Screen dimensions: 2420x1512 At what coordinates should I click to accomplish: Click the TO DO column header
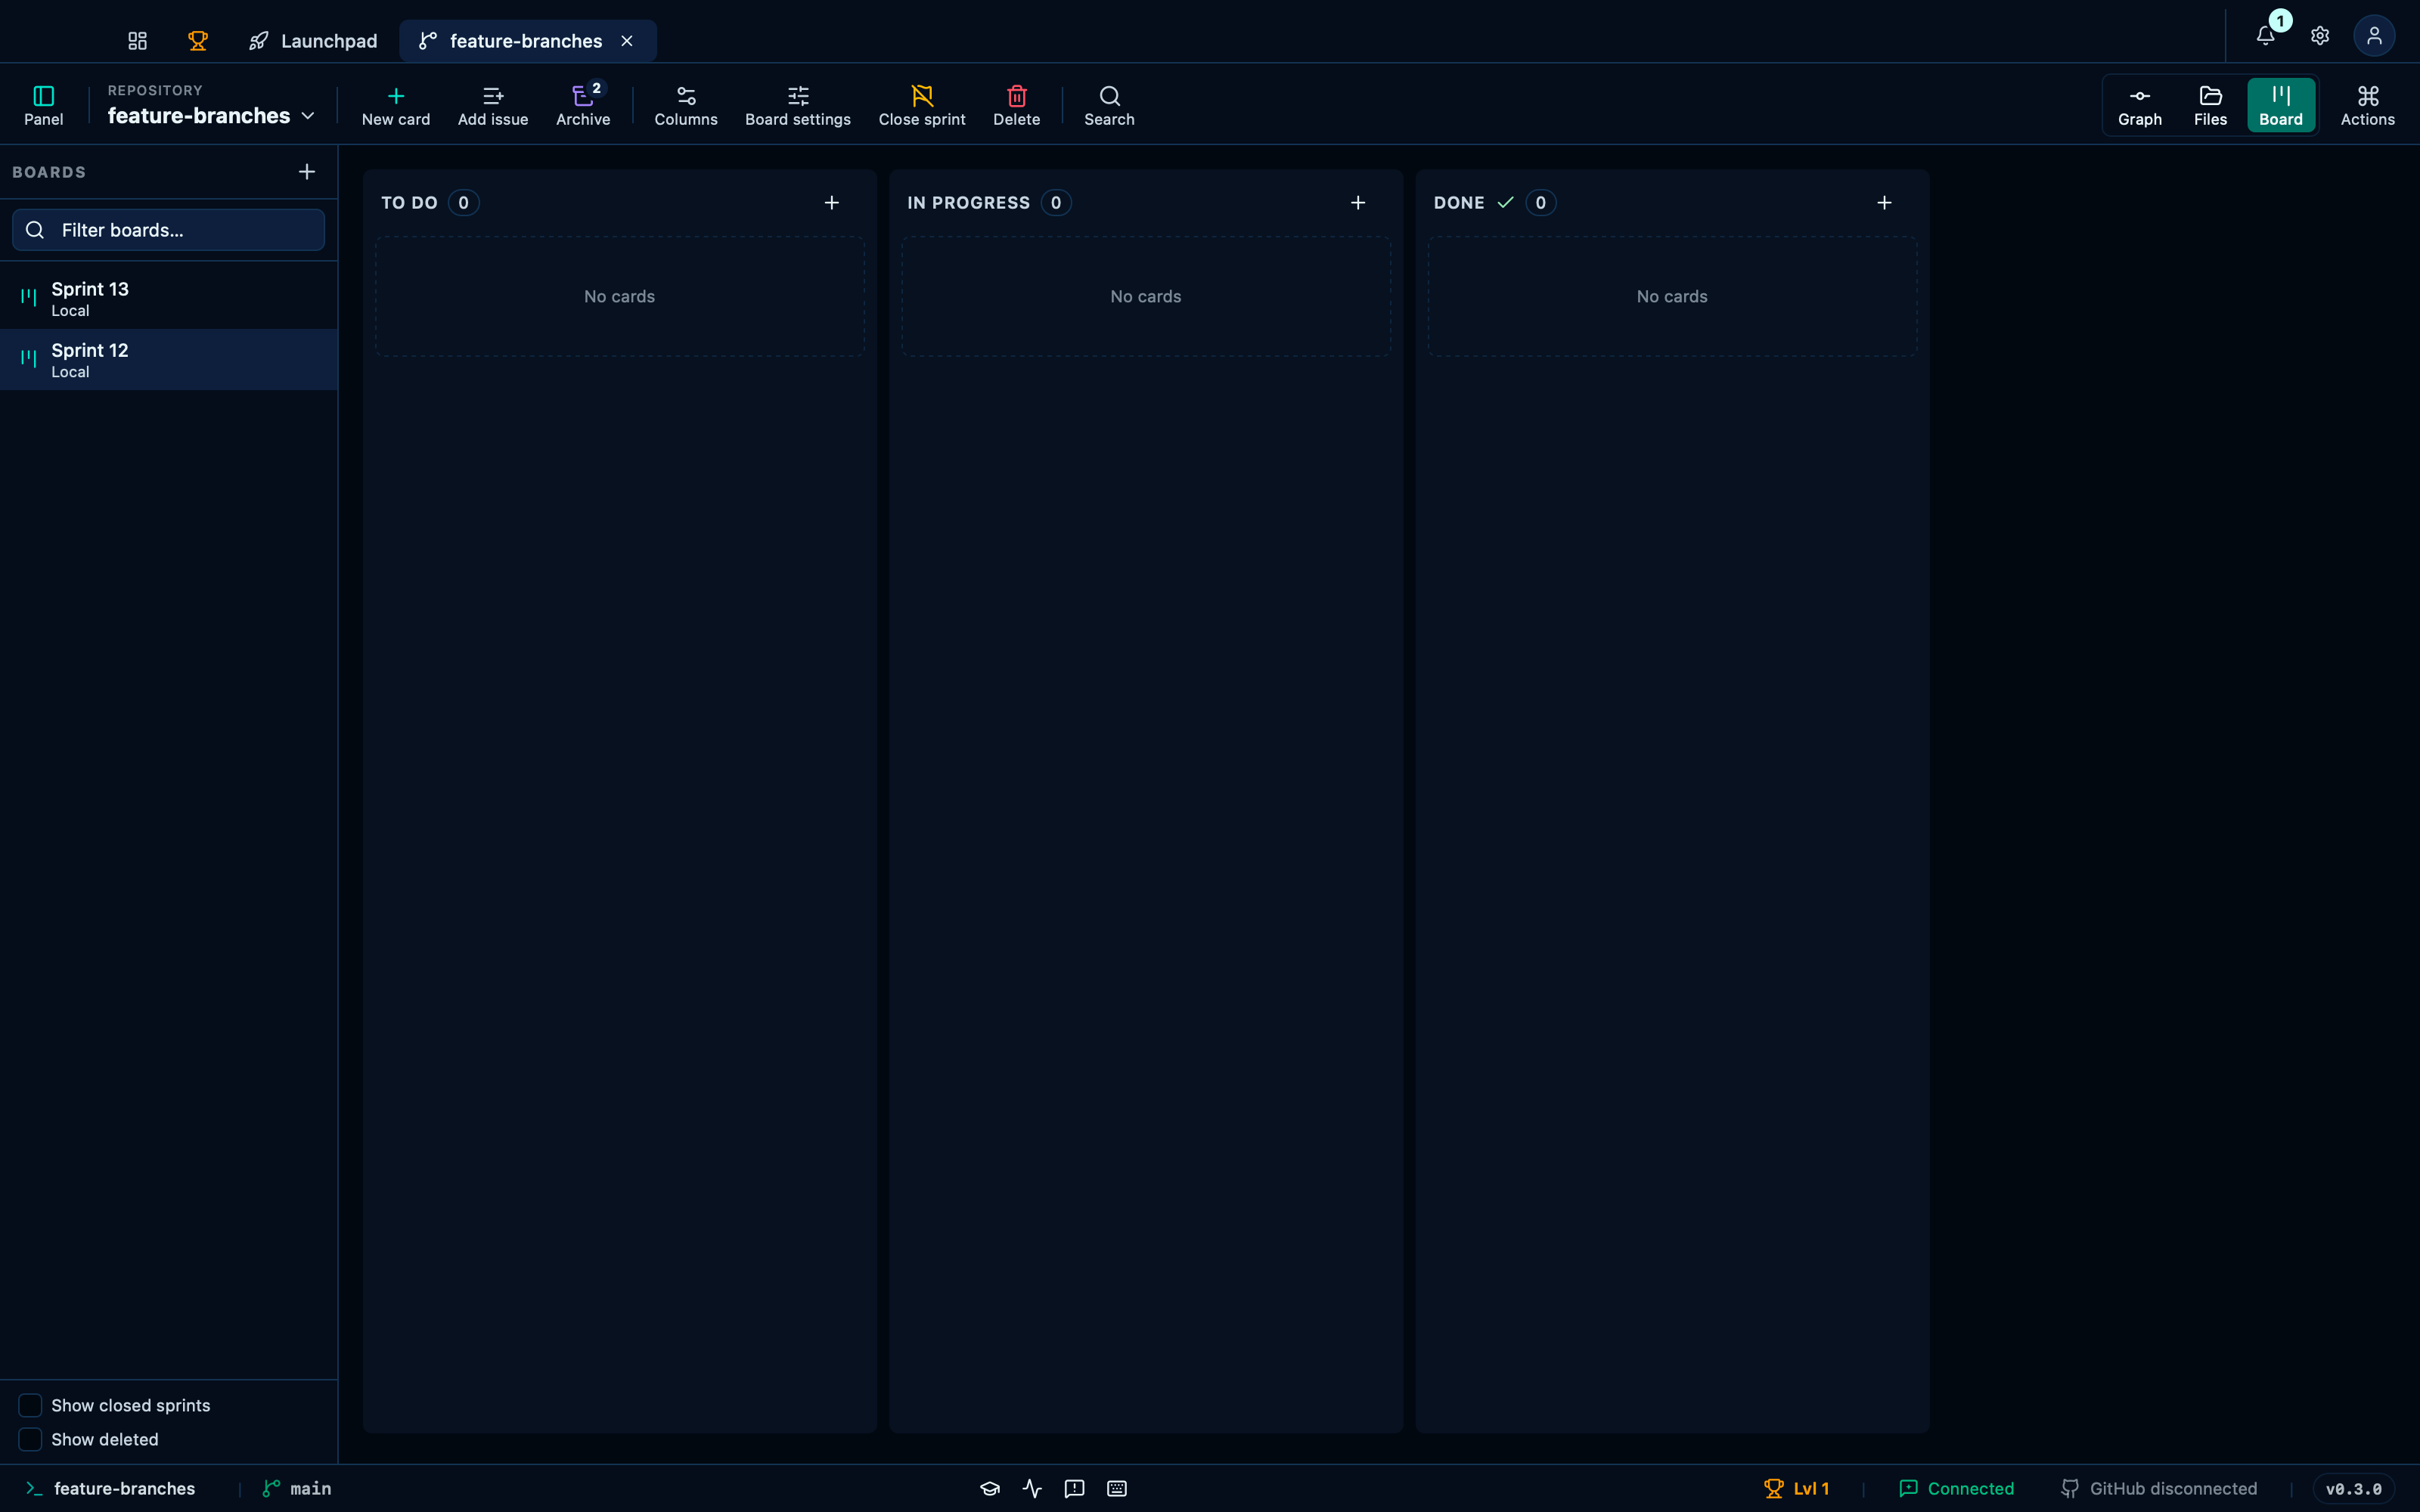click(x=409, y=203)
